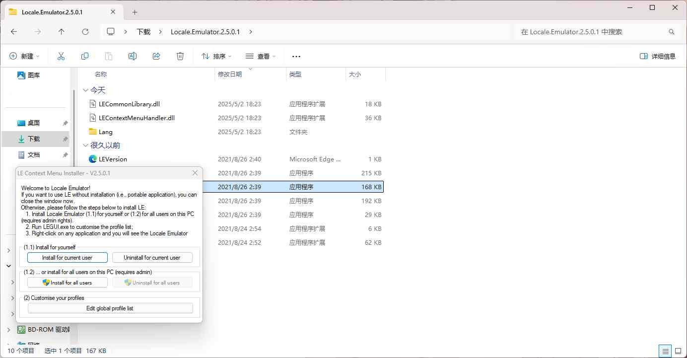Click the 2021/8/24 2:54 date cell
The image size is (687, 358).
point(239,229)
